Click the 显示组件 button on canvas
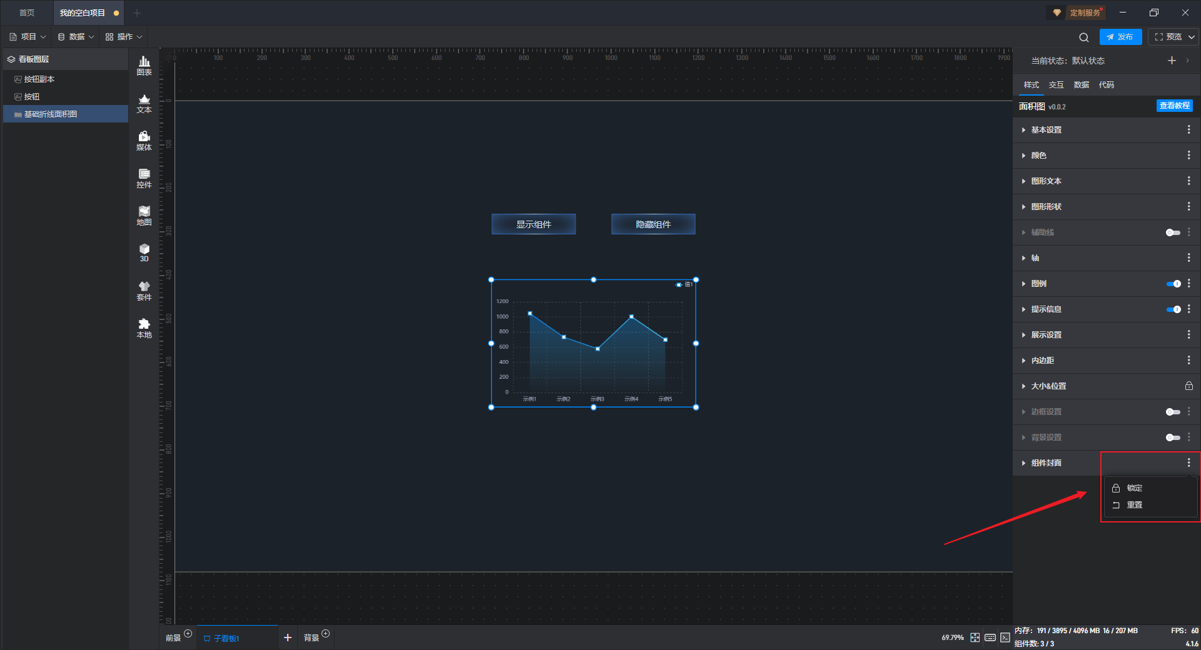The height and width of the screenshot is (650, 1201). pyautogui.click(x=533, y=224)
